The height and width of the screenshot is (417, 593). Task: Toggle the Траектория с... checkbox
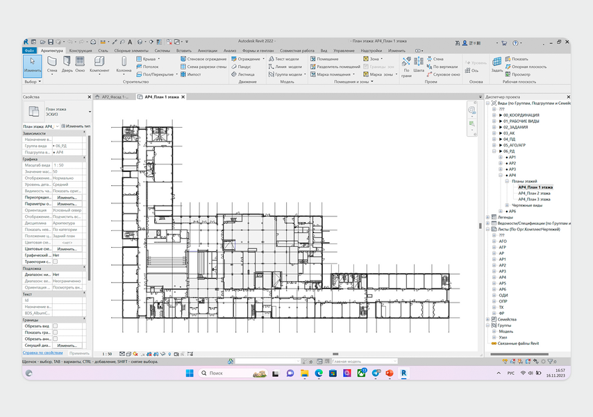coord(56,262)
